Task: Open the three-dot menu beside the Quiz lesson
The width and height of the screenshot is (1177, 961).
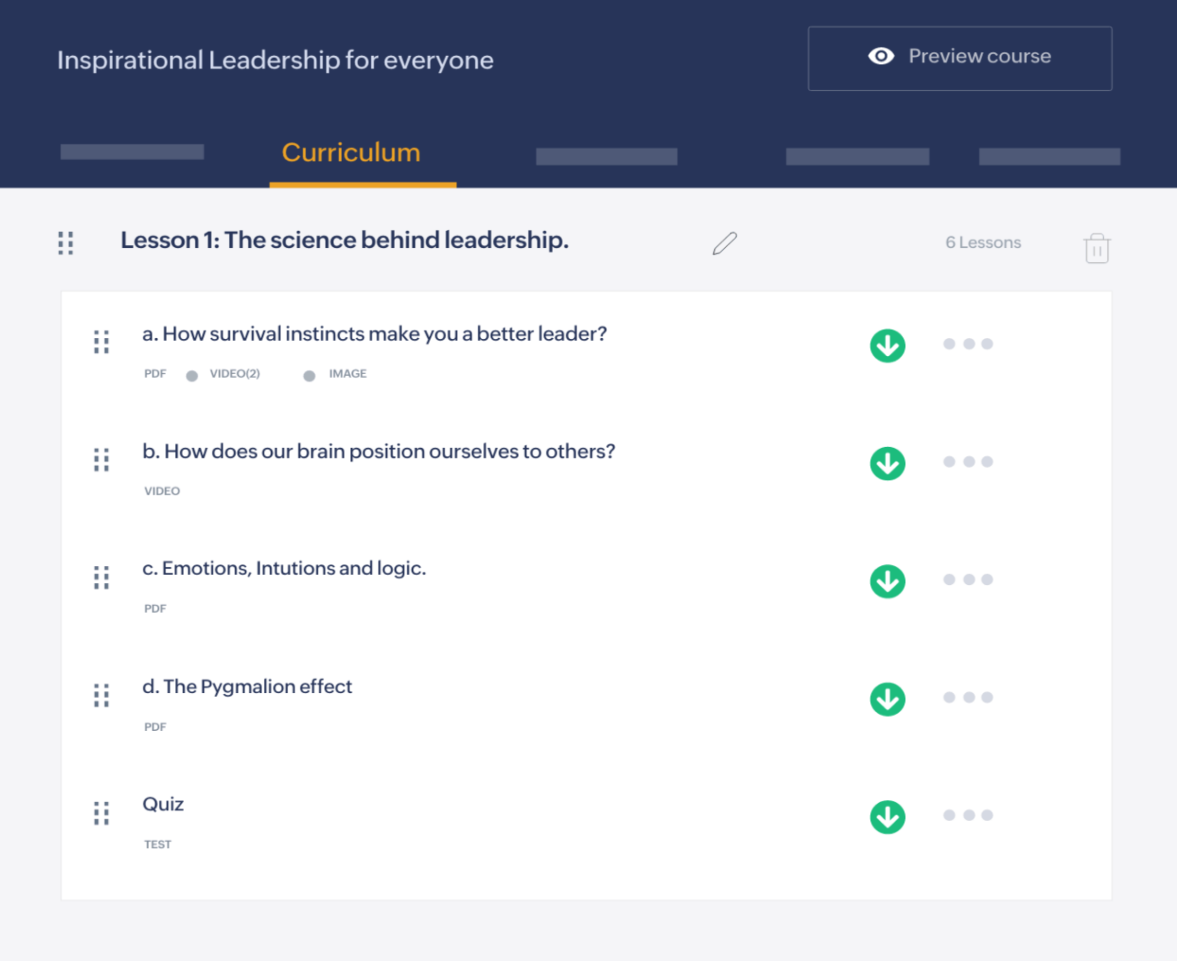Action: pyautogui.click(x=968, y=815)
